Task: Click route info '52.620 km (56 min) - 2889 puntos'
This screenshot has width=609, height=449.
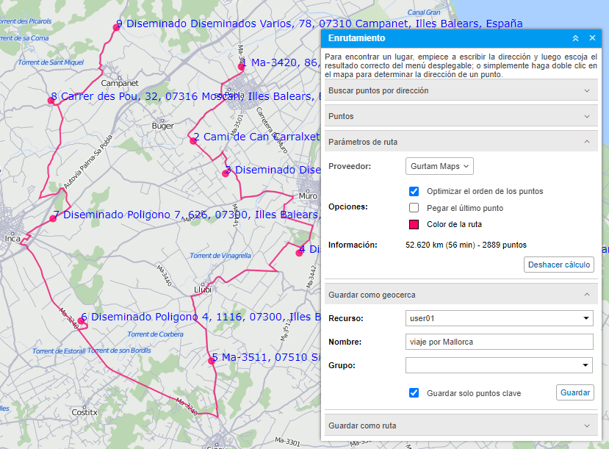Action: (x=466, y=245)
